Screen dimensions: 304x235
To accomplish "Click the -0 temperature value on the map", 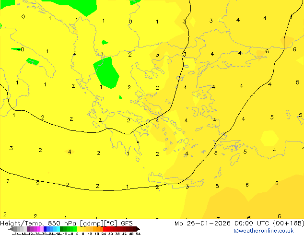I will coord(21,49).
